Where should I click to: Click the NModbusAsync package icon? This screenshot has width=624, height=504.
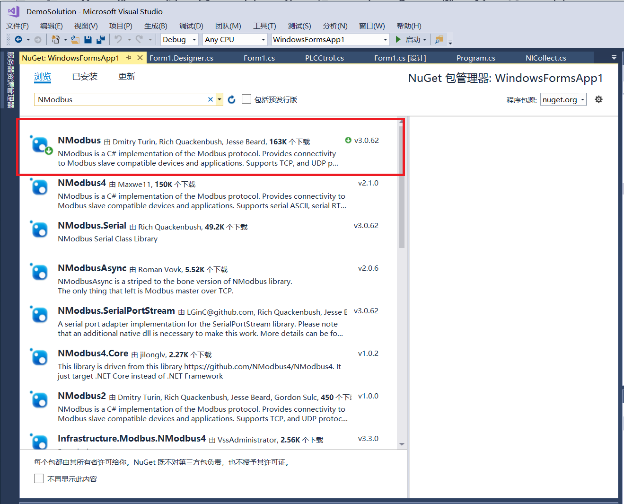click(x=39, y=272)
